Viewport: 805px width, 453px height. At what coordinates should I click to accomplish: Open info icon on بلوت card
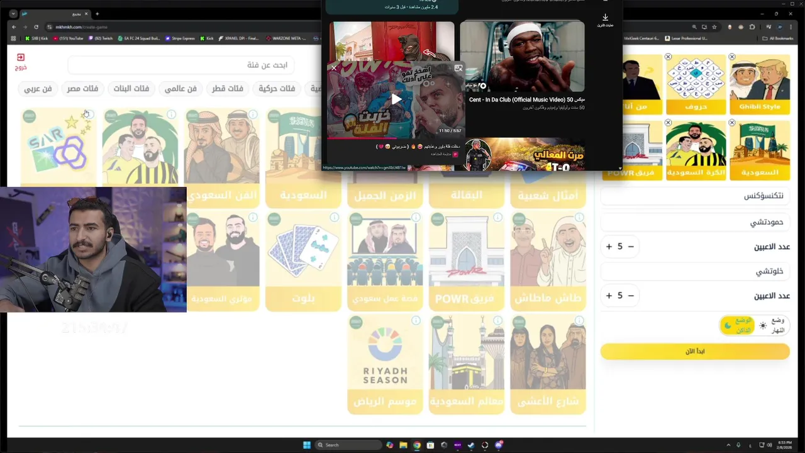pyautogui.click(x=335, y=218)
